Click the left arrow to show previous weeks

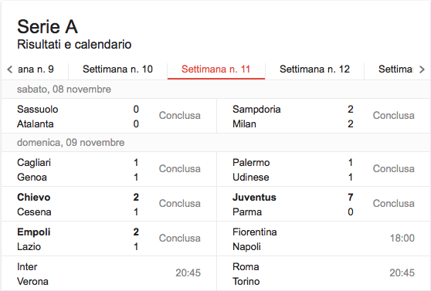click(10, 69)
